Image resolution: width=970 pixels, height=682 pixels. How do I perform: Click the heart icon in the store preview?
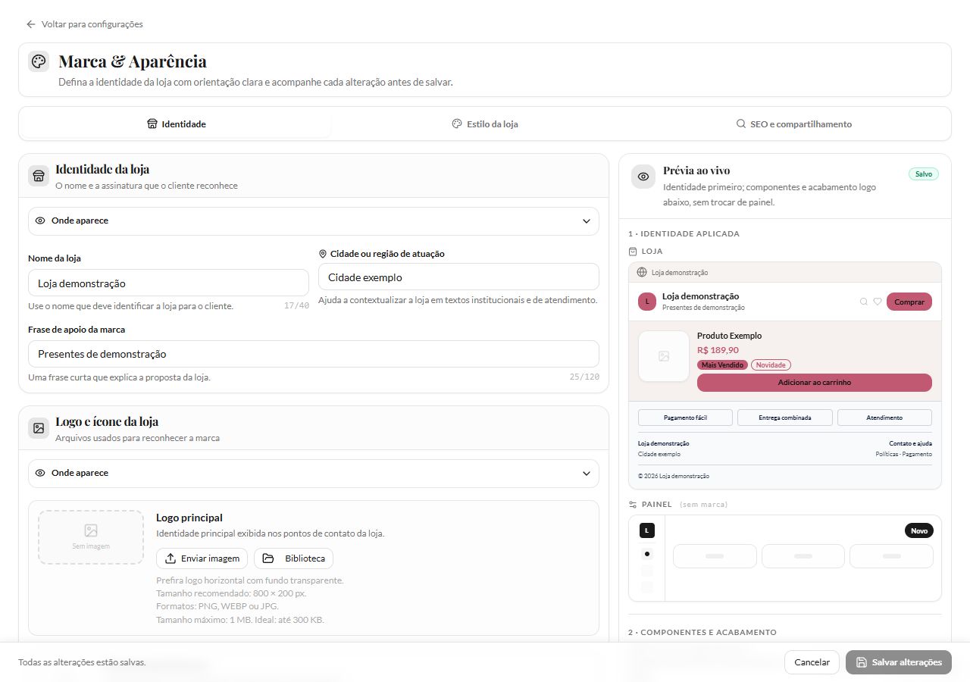click(878, 302)
